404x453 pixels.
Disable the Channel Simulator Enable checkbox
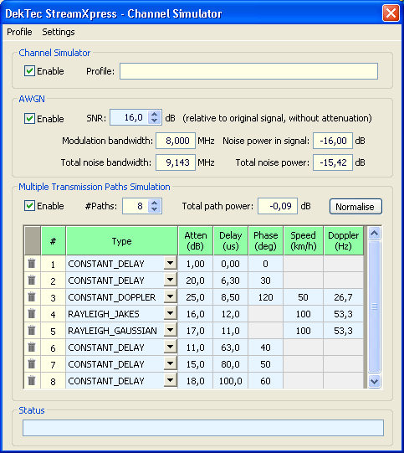[x=29, y=71]
